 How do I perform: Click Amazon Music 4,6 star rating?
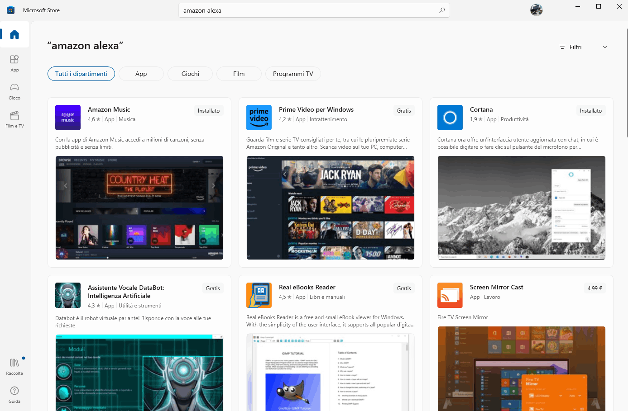[x=94, y=119]
